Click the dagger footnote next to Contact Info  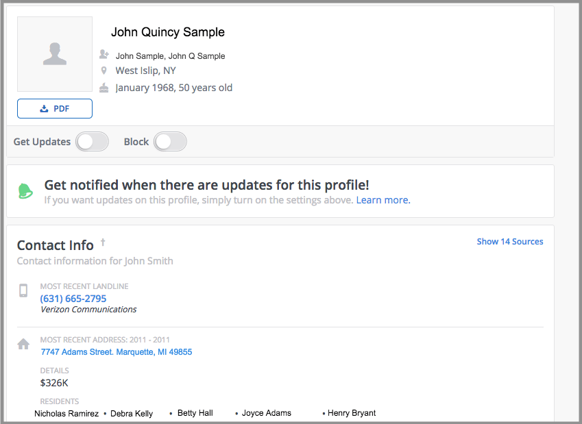[x=103, y=242]
